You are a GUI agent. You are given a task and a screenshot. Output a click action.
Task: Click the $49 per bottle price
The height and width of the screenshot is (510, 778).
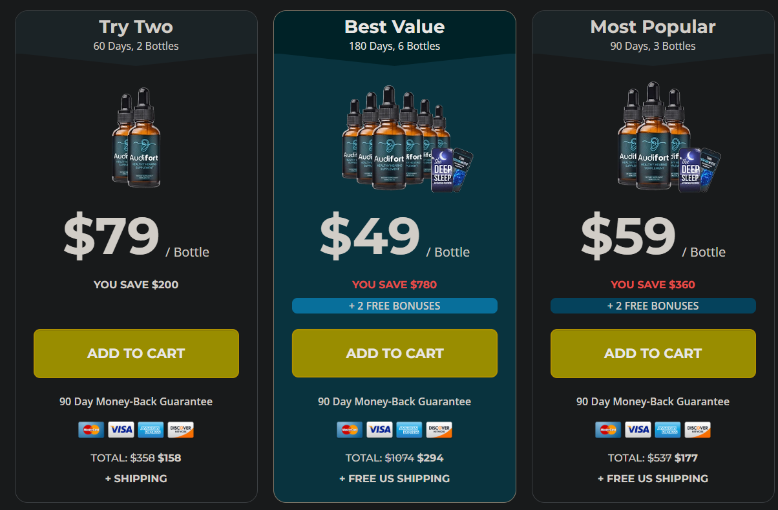click(x=371, y=237)
